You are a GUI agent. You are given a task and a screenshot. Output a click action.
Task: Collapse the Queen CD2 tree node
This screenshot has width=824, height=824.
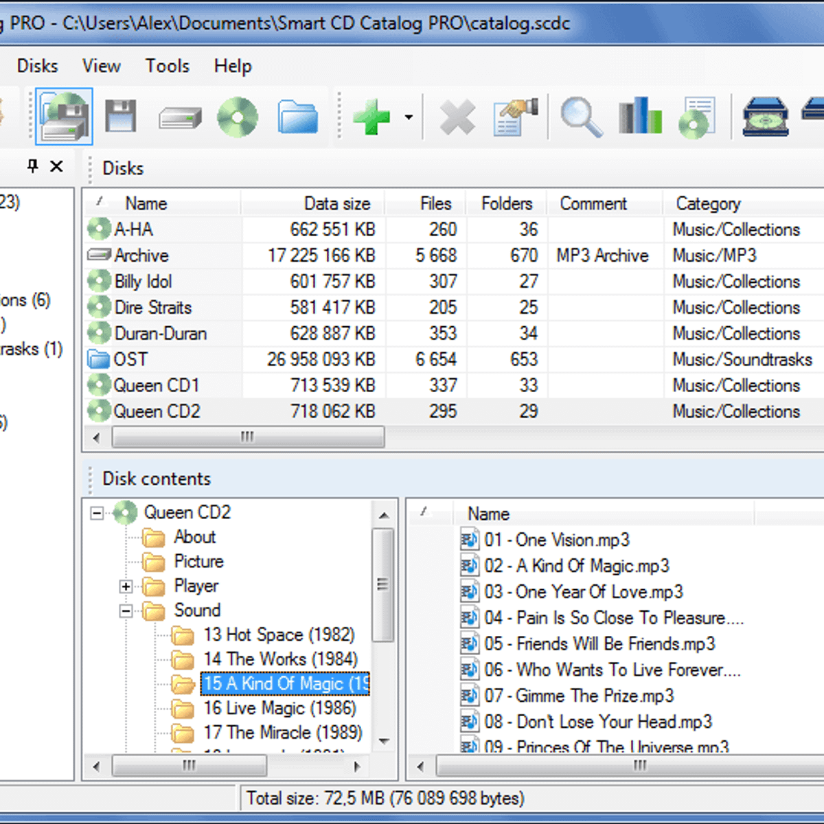point(96,512)
